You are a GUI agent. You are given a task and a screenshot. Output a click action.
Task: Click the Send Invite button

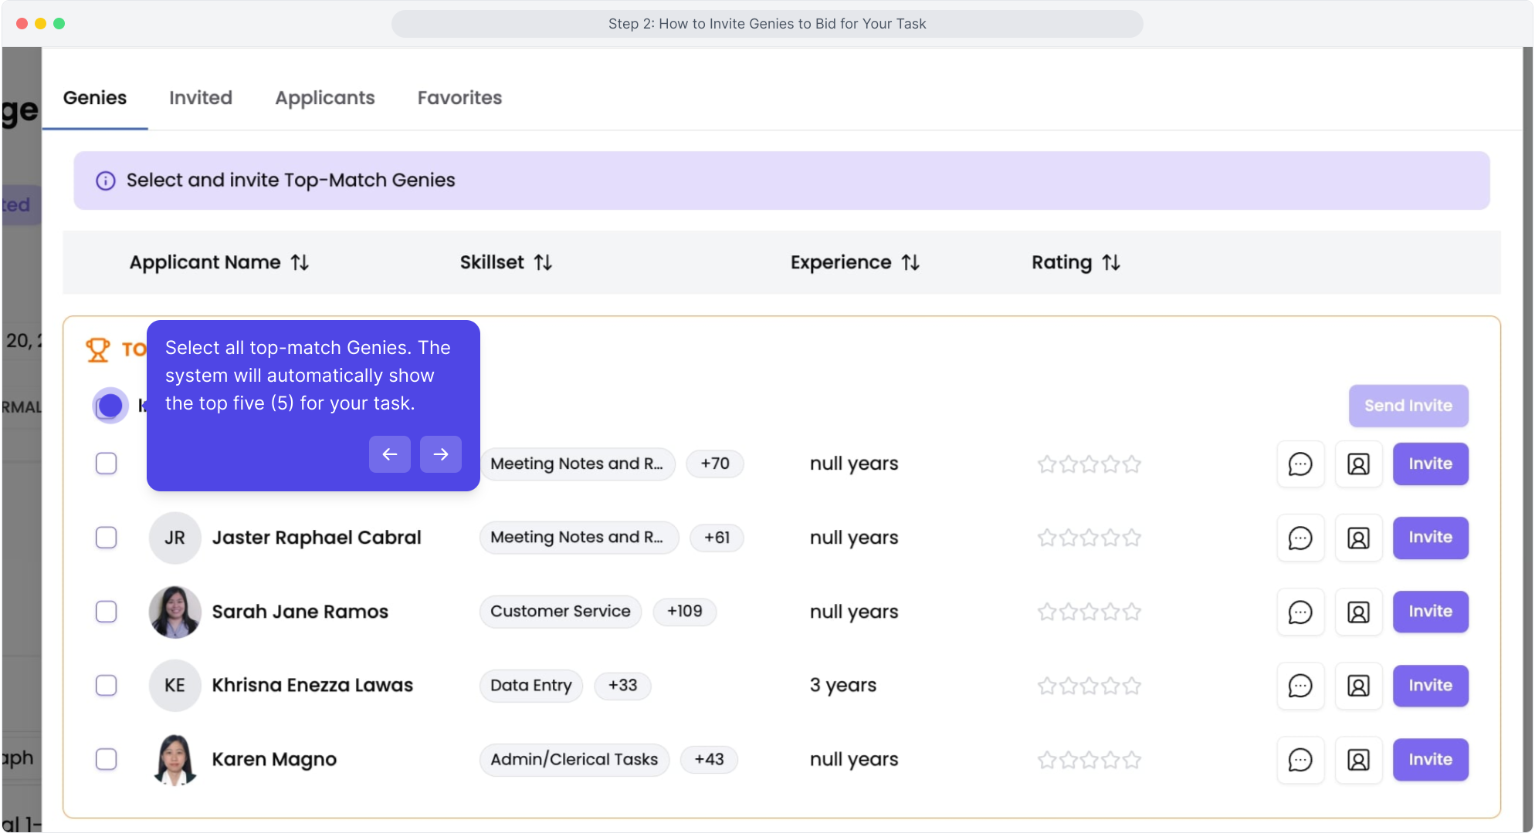(x=1408, y=406)
